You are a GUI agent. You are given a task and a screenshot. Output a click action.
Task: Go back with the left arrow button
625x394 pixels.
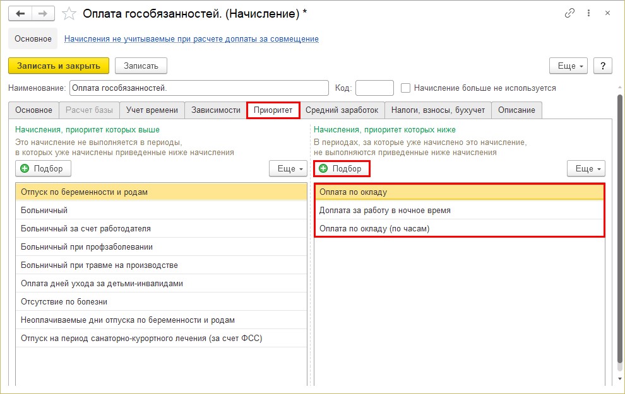[x=20, y=14]
